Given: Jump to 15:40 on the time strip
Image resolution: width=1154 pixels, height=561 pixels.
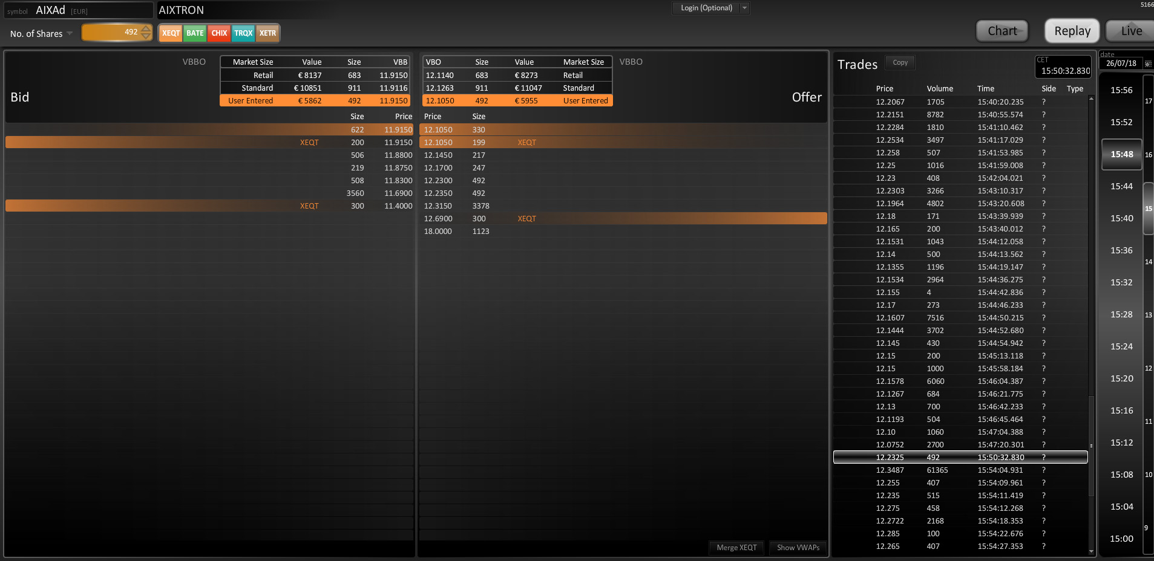Looking at the screenshot, I should (x=1121, y=218).
